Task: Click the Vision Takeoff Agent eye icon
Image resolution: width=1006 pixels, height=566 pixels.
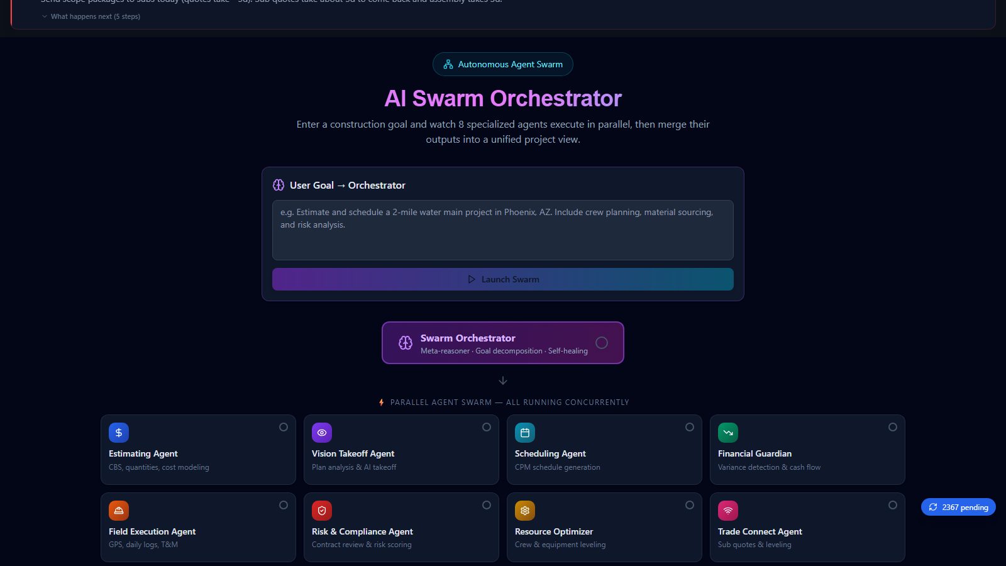Action: coord(322,433)
